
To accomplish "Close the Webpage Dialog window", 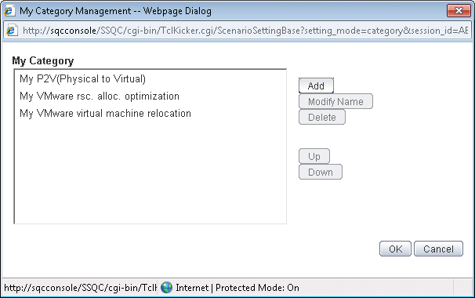I will (x=459, y=11).
